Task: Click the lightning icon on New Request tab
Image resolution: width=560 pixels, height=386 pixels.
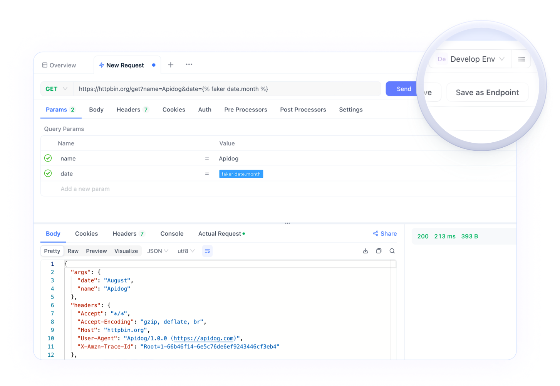Action: [101, 65]
